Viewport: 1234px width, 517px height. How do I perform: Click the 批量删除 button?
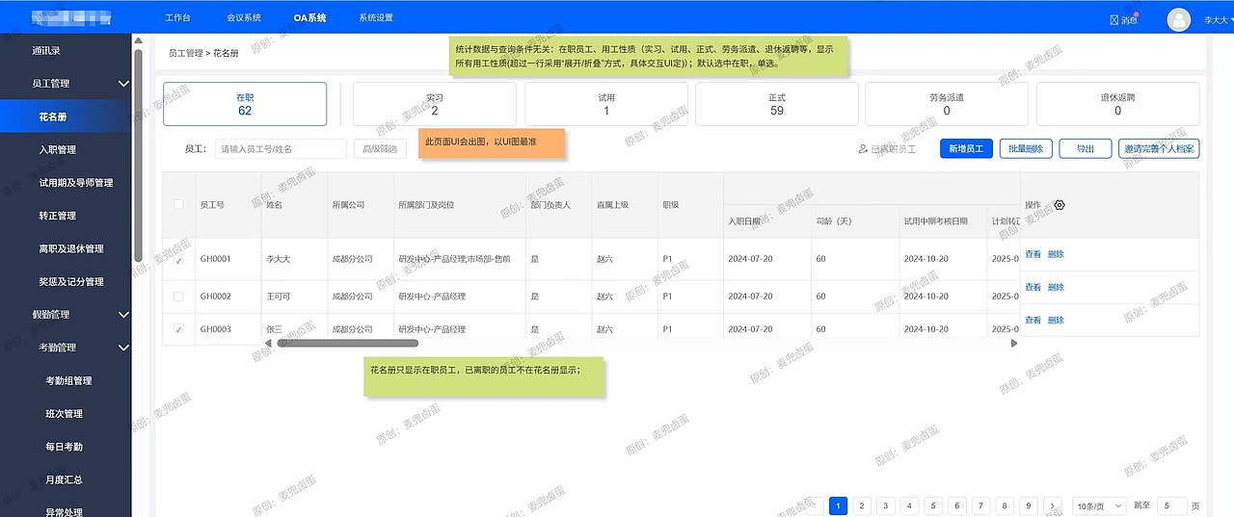pos(1026,149)
